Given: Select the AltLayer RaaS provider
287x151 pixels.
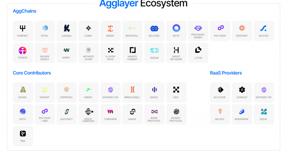Looking at the screenshot, I should [x=220, y=92].
